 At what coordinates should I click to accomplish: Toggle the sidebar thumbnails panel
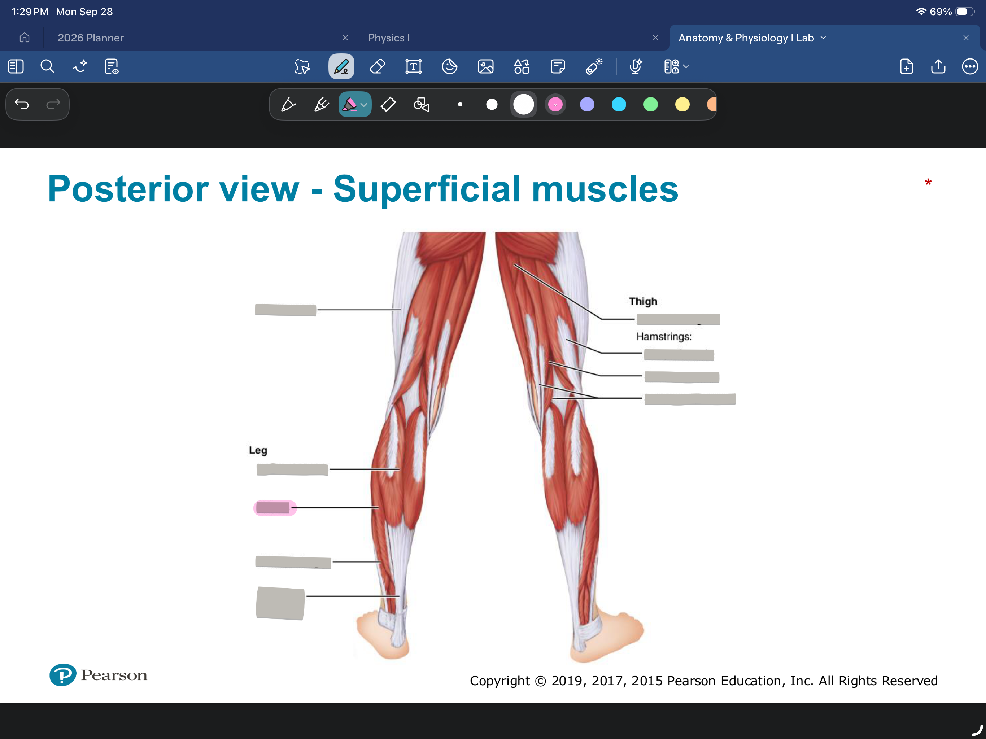(x=16, y=67)
